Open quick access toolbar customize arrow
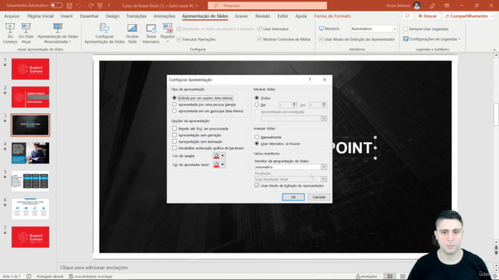The image size is (499, 280). coord(109,5)
